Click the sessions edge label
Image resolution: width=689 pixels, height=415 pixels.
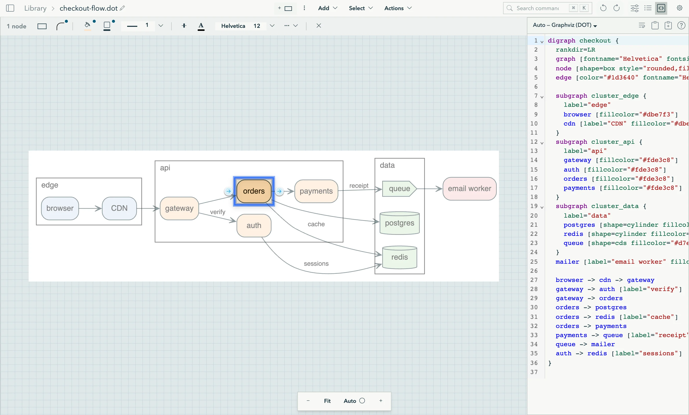[x=316, y=264]
